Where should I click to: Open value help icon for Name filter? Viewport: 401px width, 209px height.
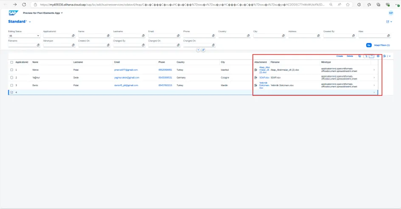[x=108, y=36]
